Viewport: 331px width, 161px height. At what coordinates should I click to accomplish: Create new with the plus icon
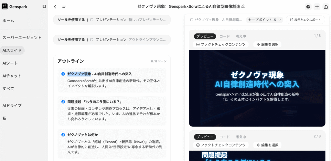[x=317, y=7]
